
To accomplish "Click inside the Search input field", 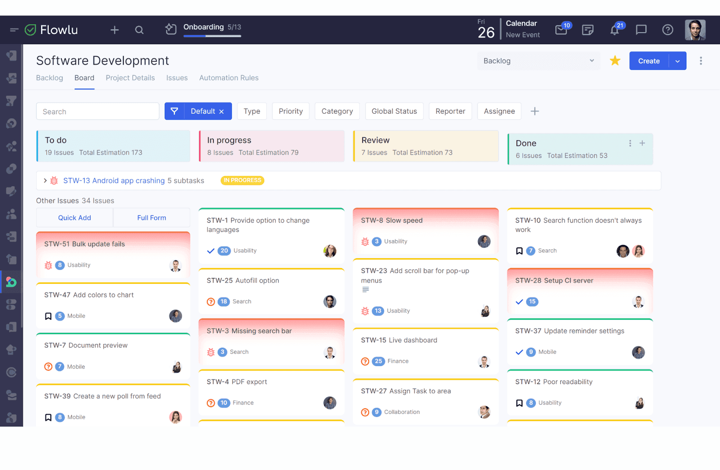I will [97, 111].
